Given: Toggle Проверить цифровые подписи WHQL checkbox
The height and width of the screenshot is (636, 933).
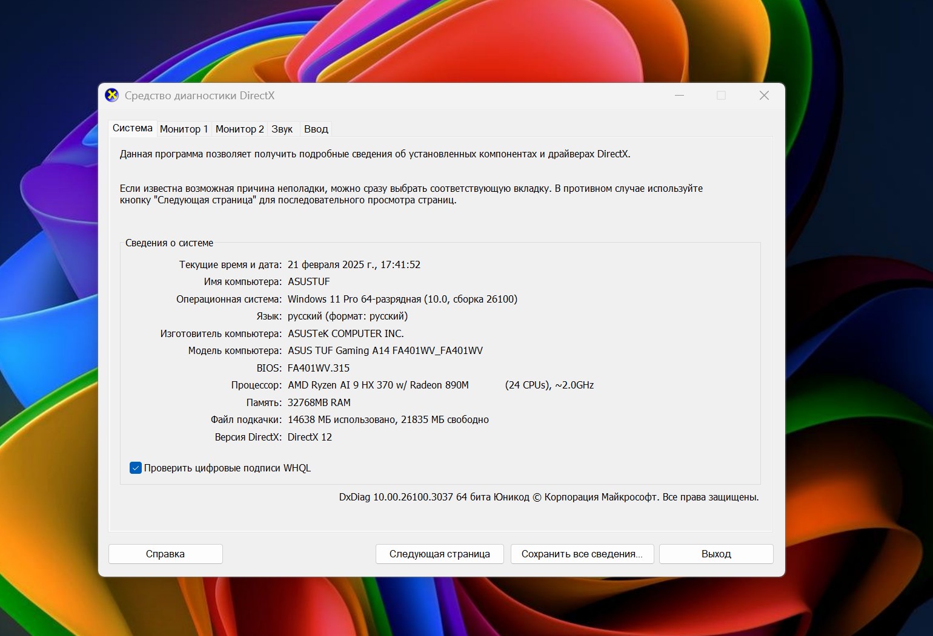Looking at the screenshot, I should point(136,468).
